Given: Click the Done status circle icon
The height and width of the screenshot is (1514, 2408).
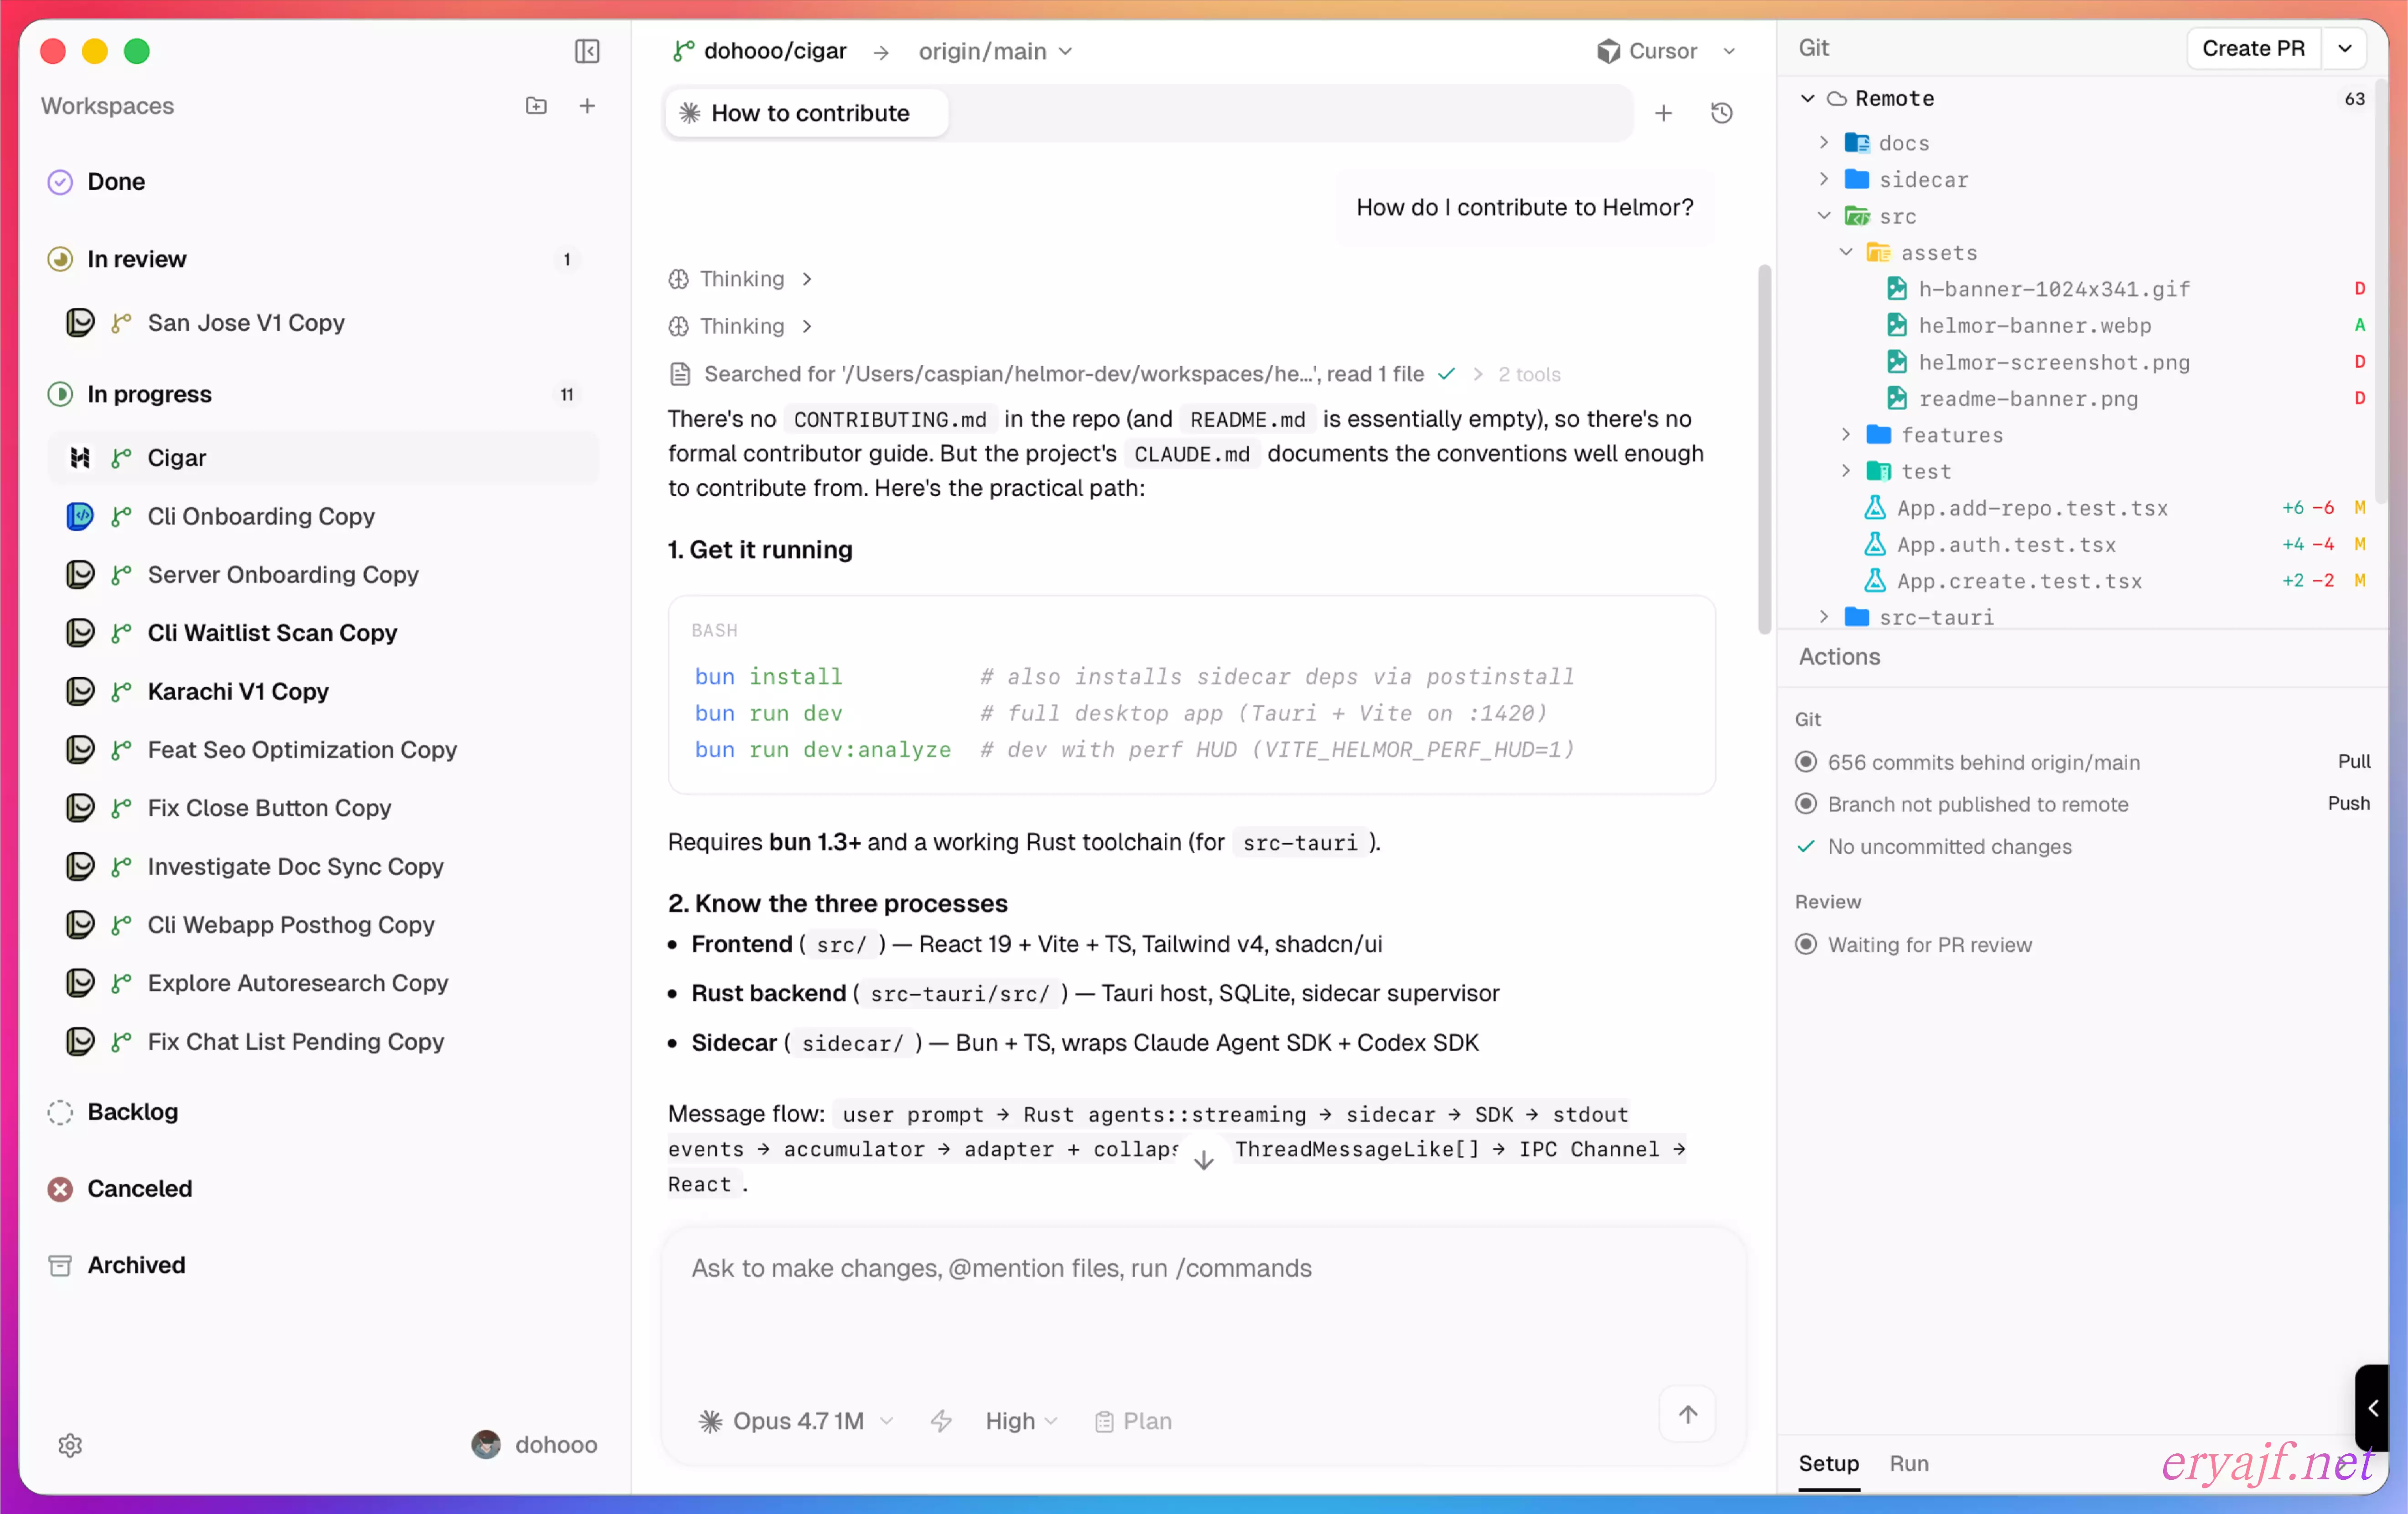Looking at the screenshot, I should point(60,182).
